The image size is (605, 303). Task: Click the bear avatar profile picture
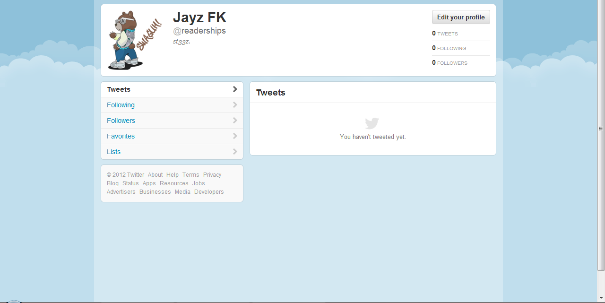click(135, 40)
